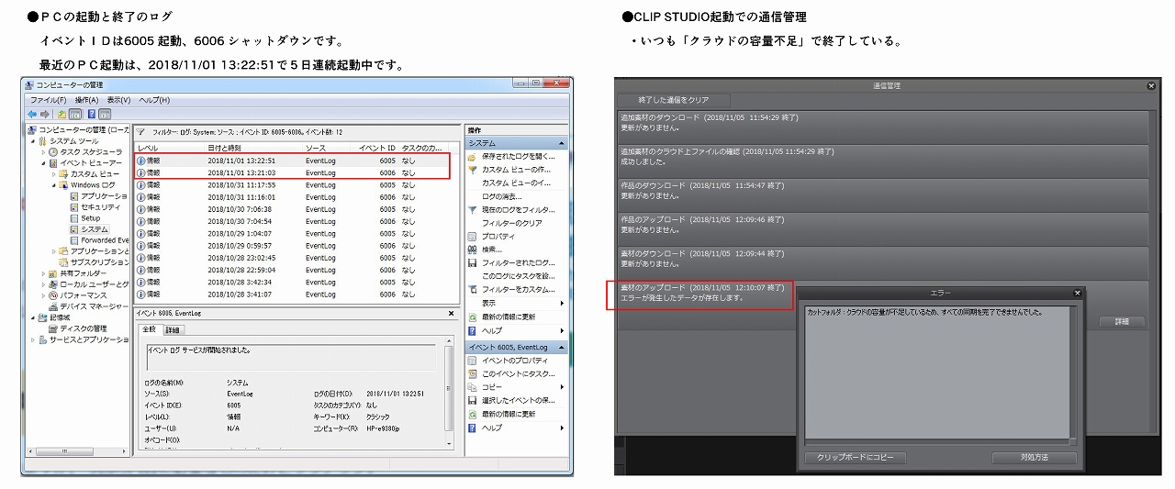Open the コピー submenu action
Screen dimensions: 1175x489
click(518, 387)
